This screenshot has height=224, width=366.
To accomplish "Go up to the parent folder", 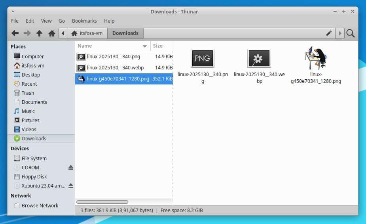I will 39,33.
